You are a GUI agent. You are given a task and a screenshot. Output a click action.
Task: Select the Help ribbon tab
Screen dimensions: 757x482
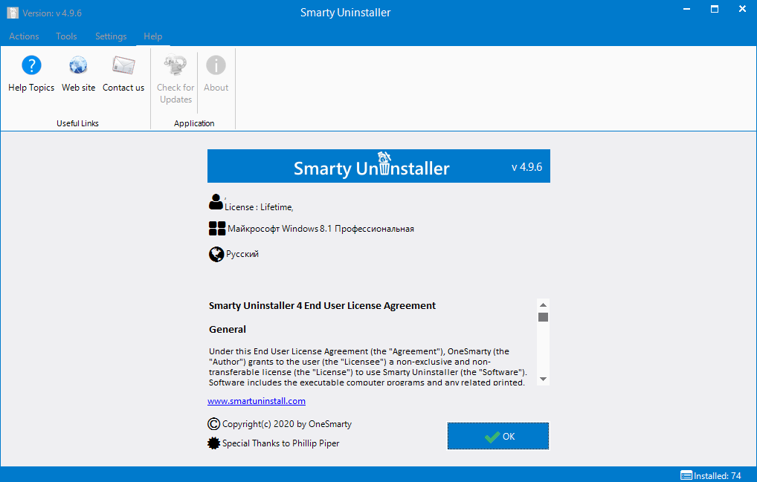pos(153,36)
